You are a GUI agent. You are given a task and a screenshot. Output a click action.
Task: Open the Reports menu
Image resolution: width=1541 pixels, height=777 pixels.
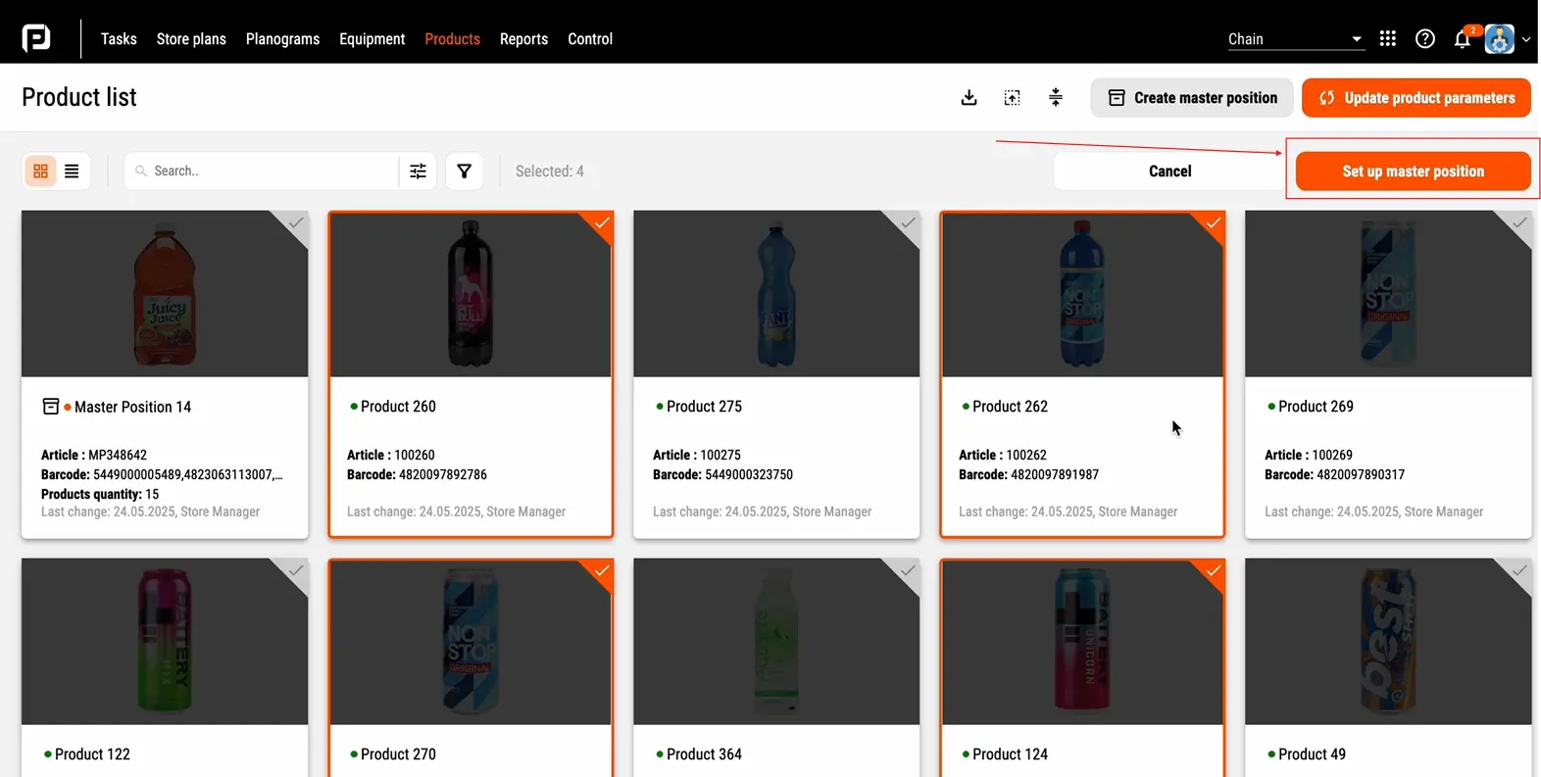tap(523, 39)
